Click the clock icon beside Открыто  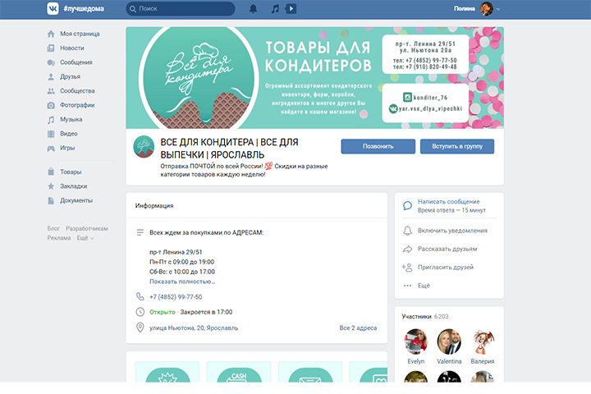(x=140, y=312)
